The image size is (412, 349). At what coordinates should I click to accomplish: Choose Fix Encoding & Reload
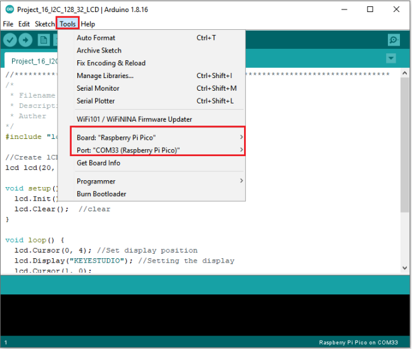(x=152, y=63)
